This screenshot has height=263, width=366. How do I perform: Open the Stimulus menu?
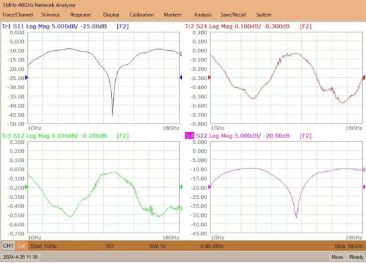click(x=50, y=15)
